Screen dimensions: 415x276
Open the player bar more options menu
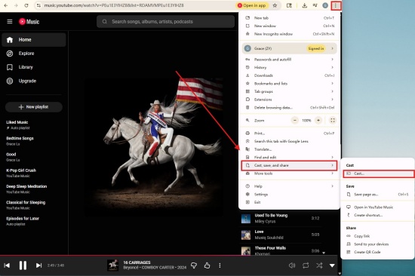(220, 265)
